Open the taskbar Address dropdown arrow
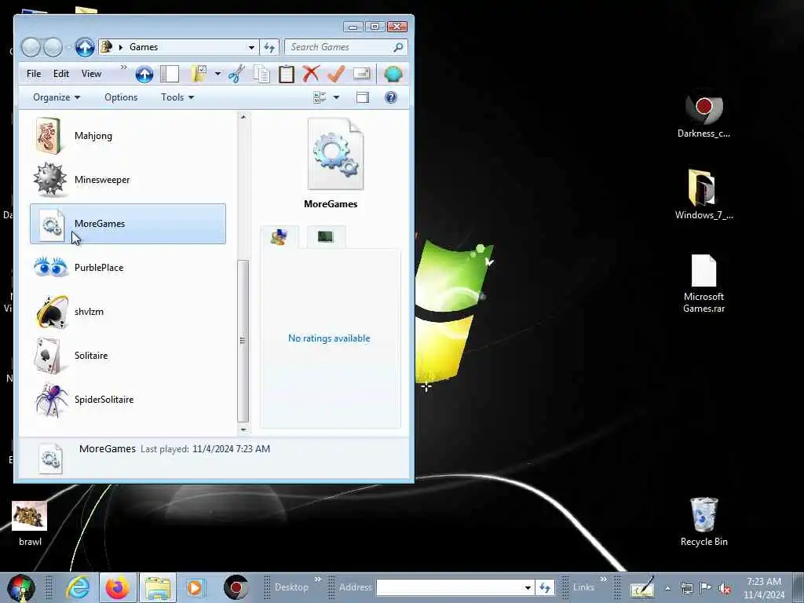This screenshot has width=804, height=603. tap(528, 587)
